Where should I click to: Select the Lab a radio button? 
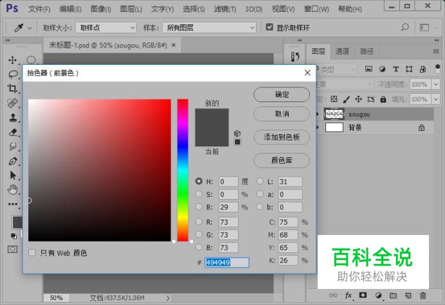[260, 194]
